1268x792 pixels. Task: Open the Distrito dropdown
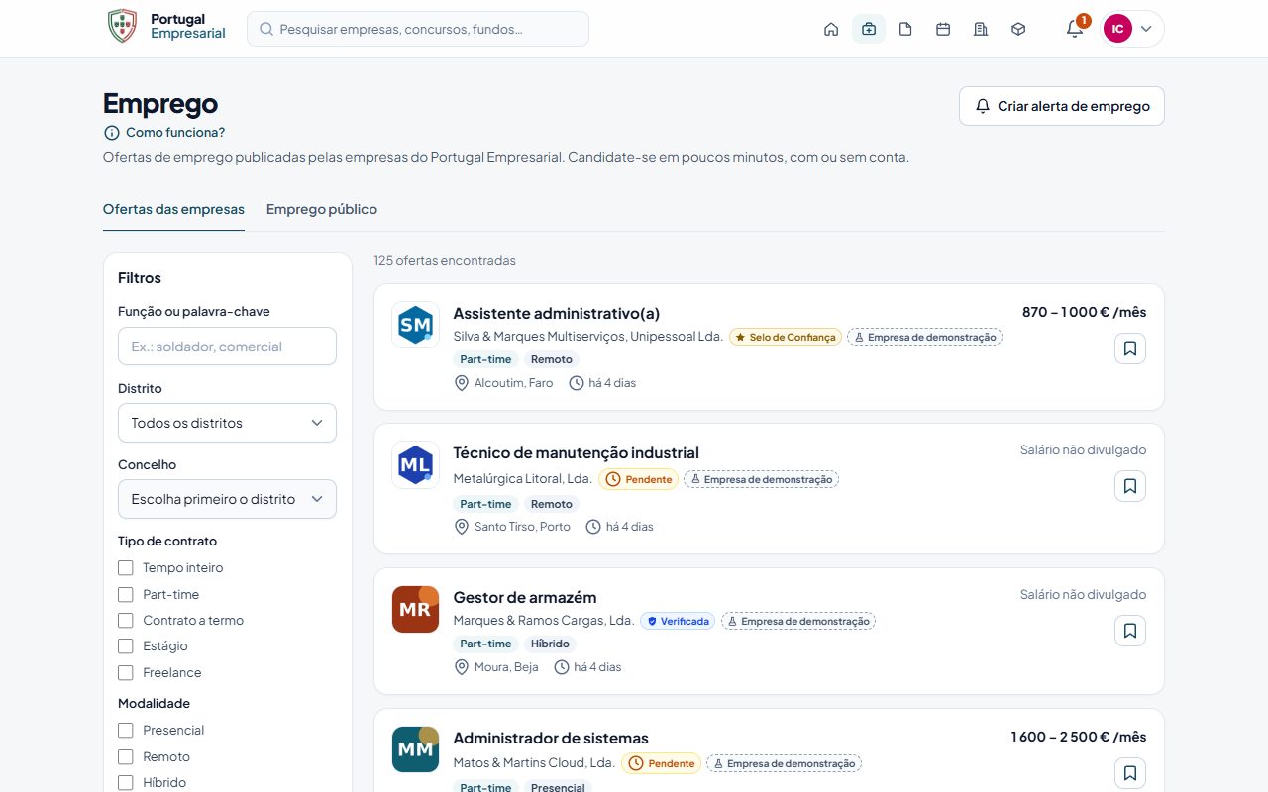[x=227, y=423]
